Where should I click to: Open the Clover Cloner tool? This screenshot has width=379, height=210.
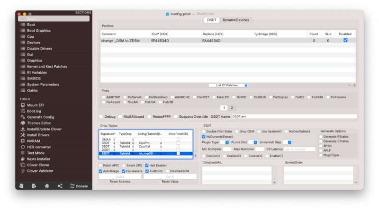tap(38, 165)
